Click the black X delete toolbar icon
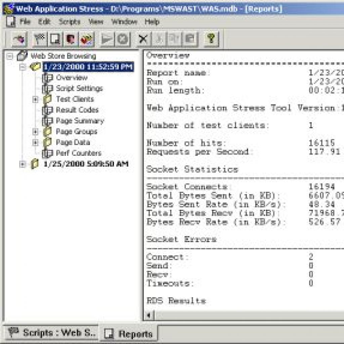 tap(143, 39)
